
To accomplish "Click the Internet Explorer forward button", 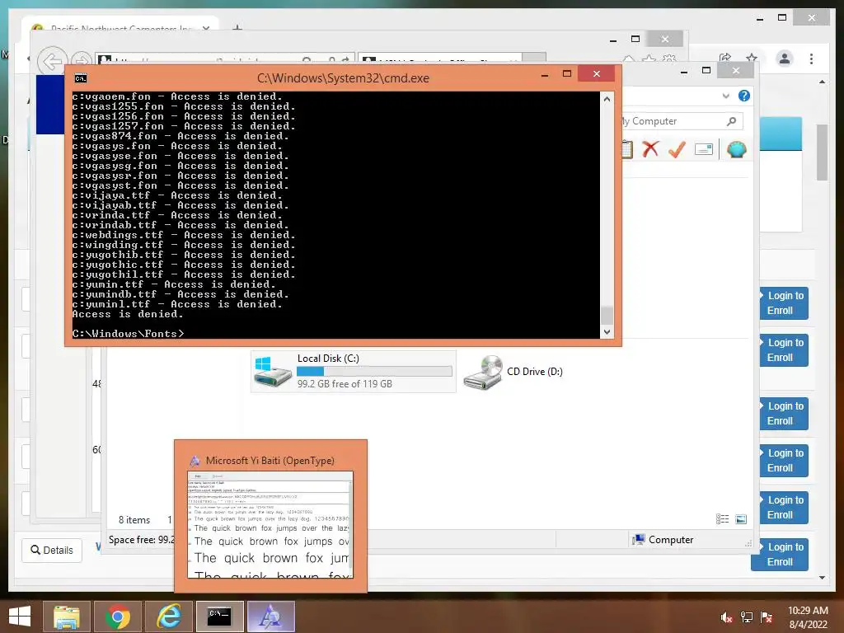I will [x=81, y=60].
